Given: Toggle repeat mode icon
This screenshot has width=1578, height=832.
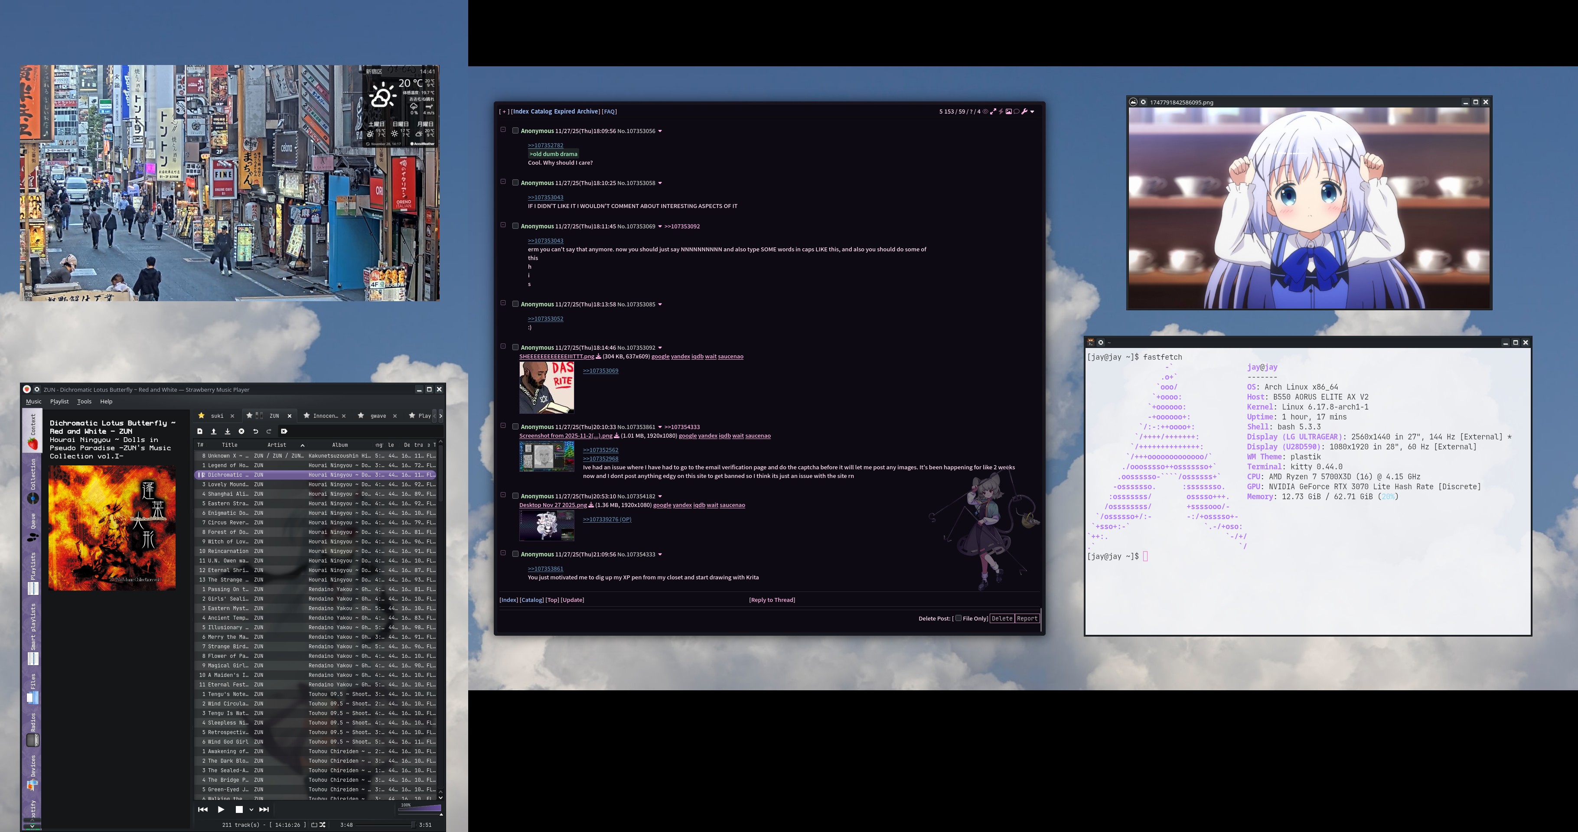Looking at the screenshot, I should [x=314, y=825].
